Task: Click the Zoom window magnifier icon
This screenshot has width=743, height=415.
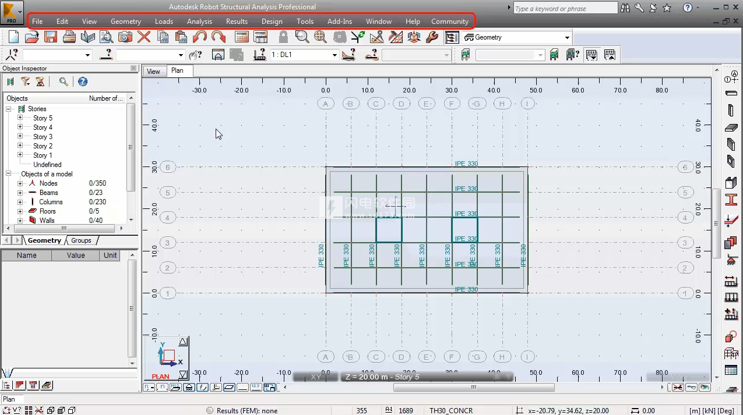Action: [301, 37]
